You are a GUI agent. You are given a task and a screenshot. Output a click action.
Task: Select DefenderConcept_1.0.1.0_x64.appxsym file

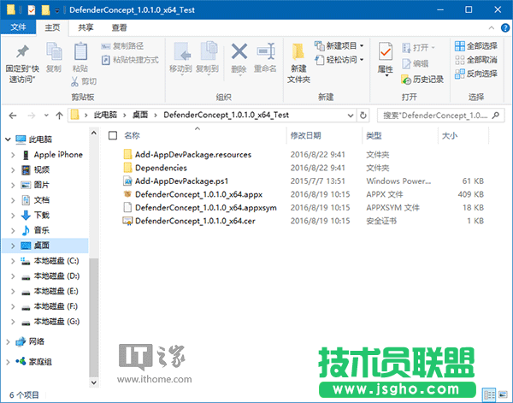tap(206, 208)
